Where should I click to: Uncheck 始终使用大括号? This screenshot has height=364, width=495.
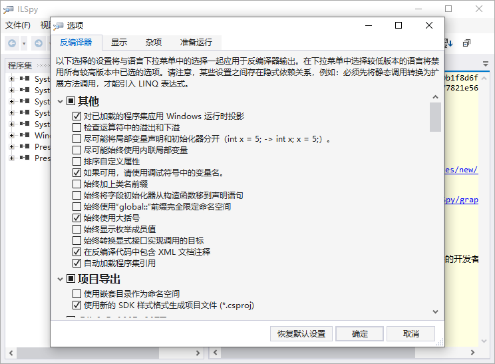coord(77,218)
